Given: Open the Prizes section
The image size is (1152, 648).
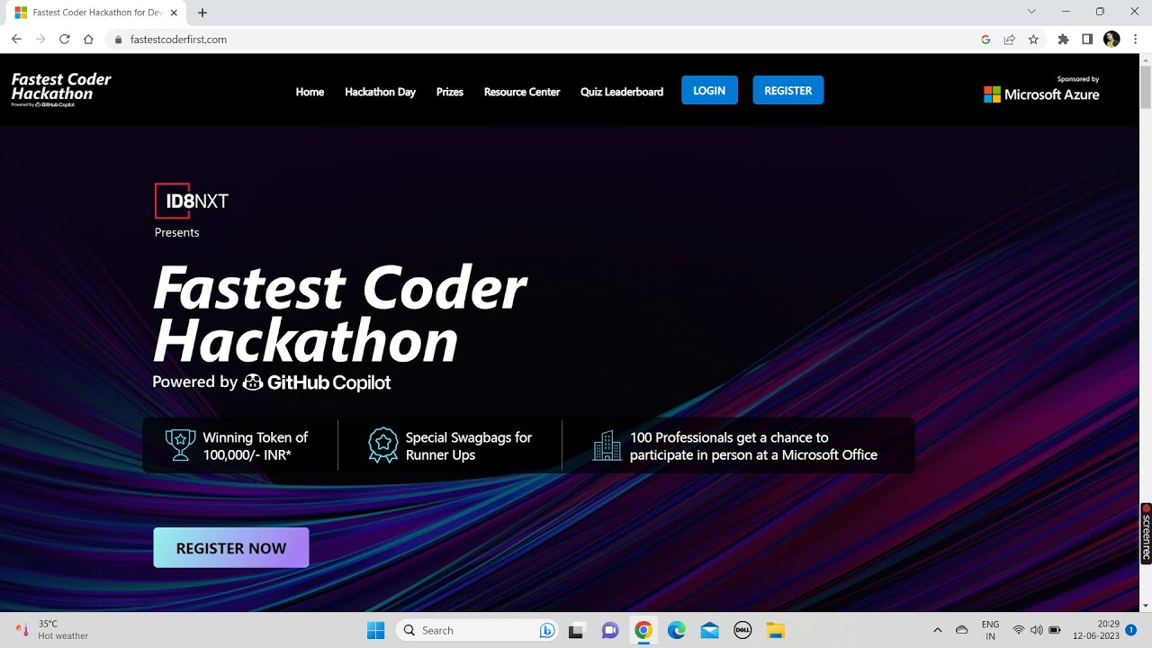Looking at the screenshot, I should click(450, 92).
